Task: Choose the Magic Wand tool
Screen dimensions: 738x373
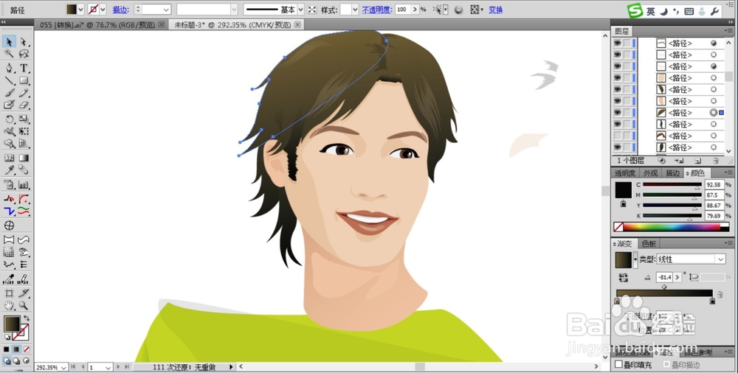Action: pos(9,55)
